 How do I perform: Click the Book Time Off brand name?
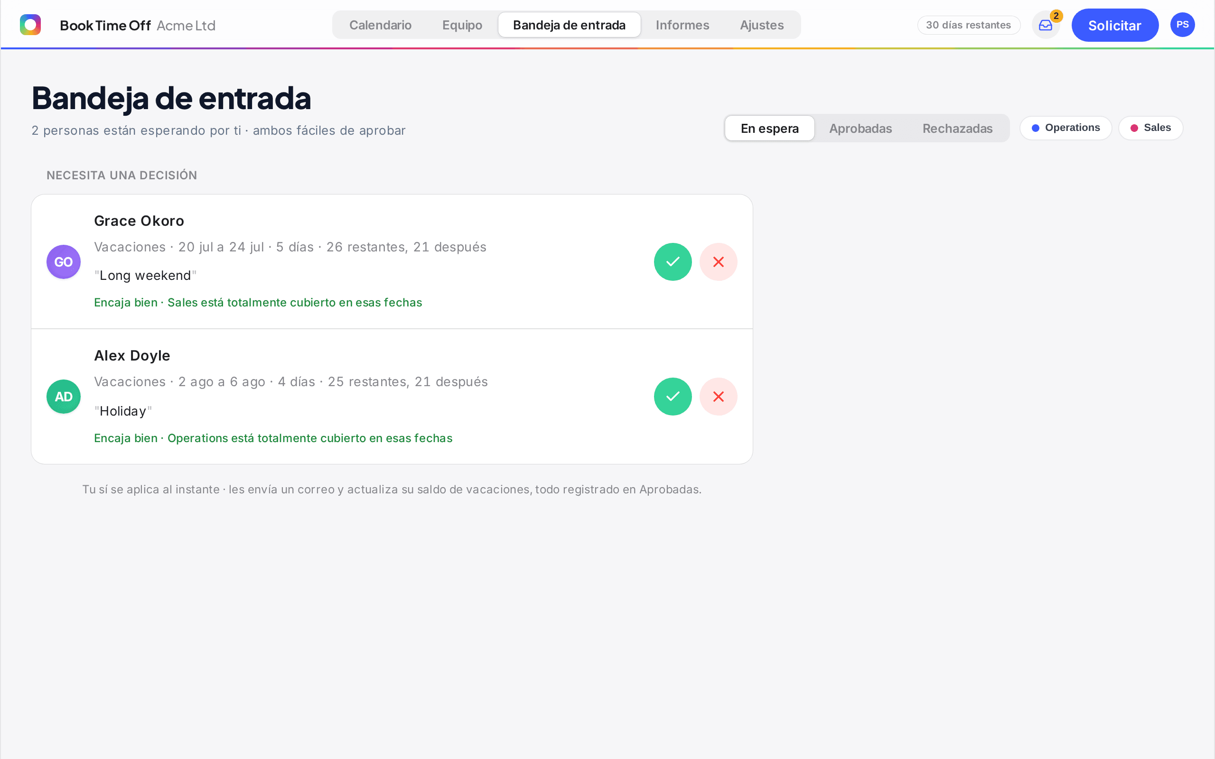105,26
